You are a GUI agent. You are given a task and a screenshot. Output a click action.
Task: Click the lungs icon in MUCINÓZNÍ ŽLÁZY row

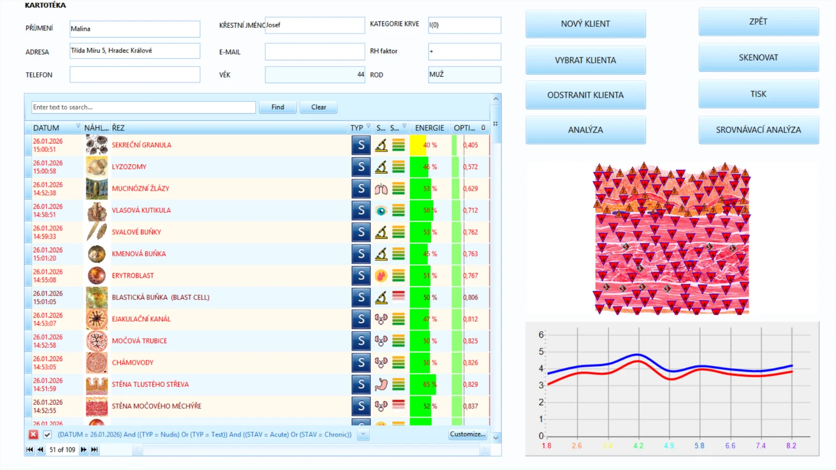(x=381, y=189)
